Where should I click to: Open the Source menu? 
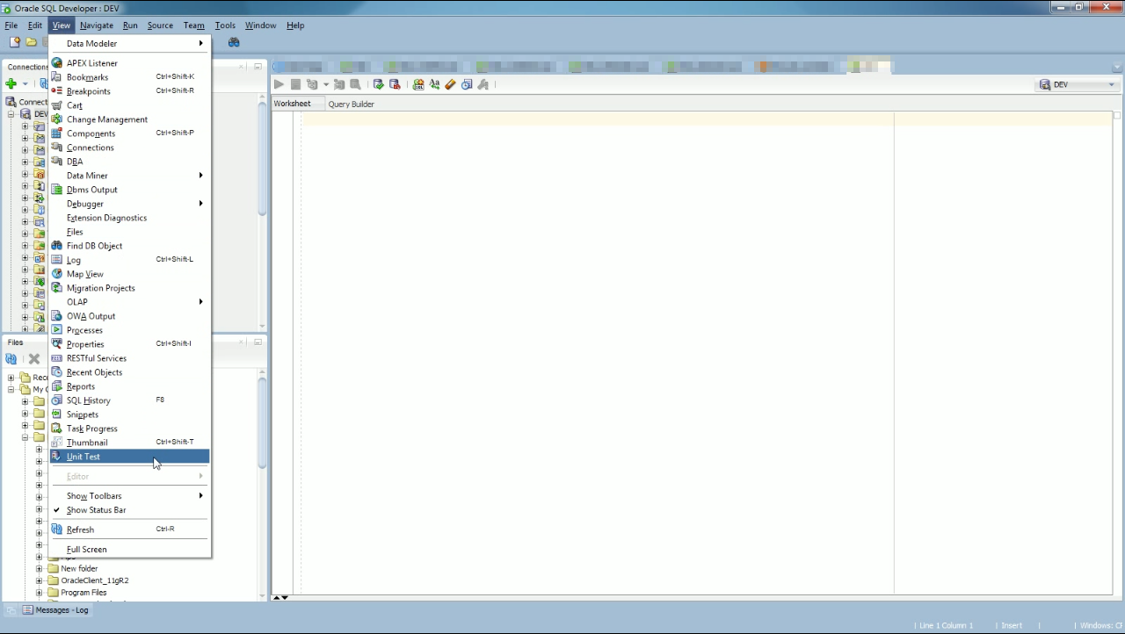pyautogui.click(x=160, y=25)
